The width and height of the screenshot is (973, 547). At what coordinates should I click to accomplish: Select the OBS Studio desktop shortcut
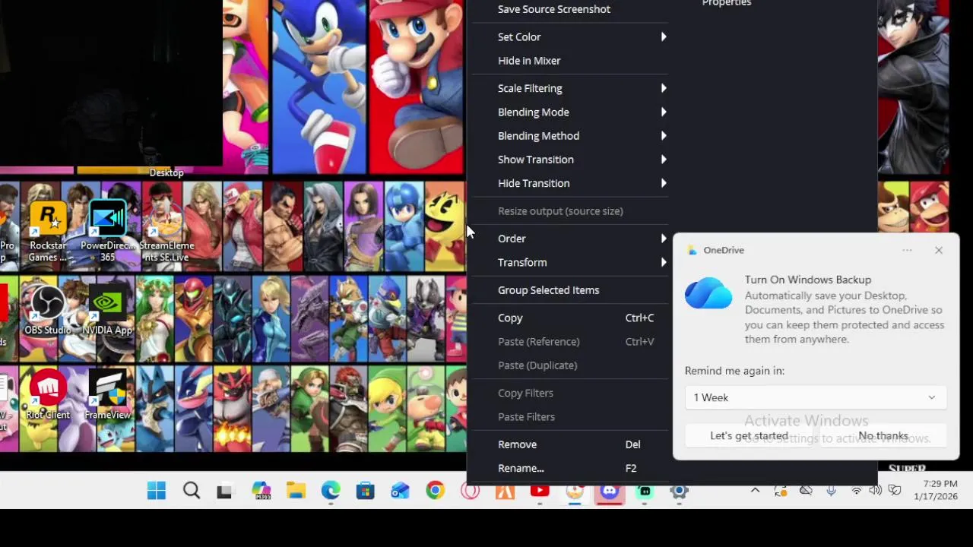click(x=47, y=310)
